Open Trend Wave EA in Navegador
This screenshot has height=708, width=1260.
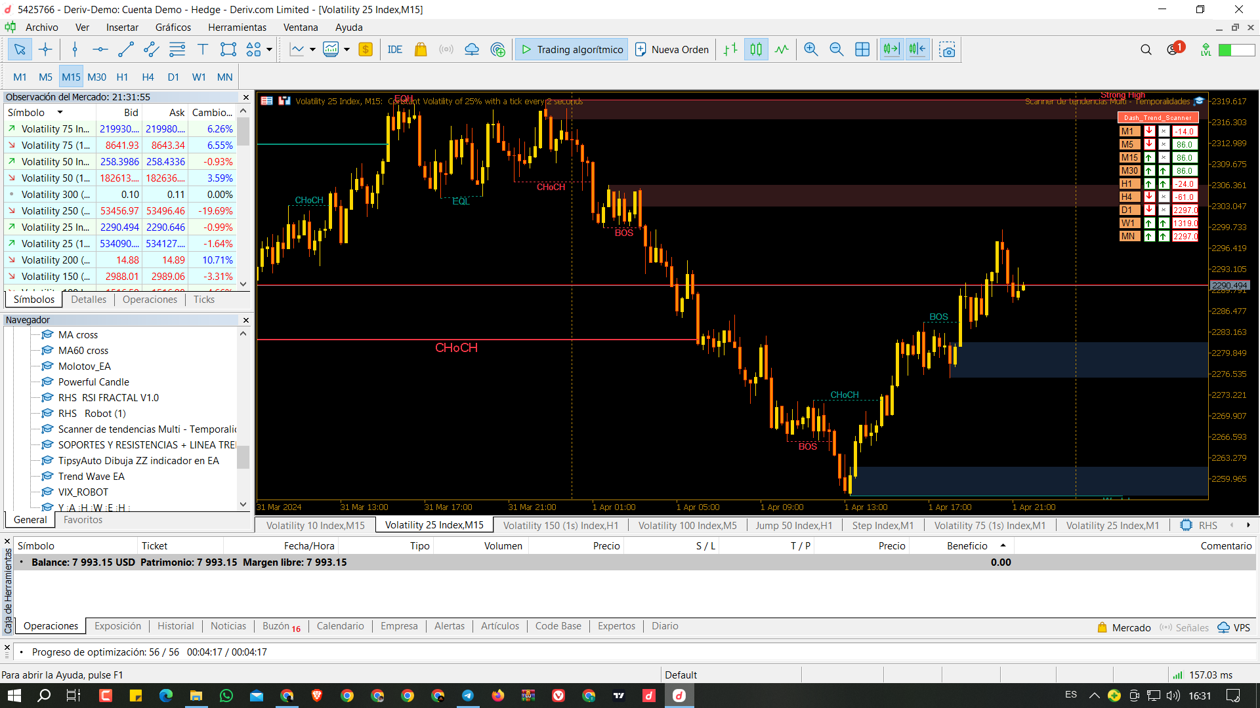[91, 477]
